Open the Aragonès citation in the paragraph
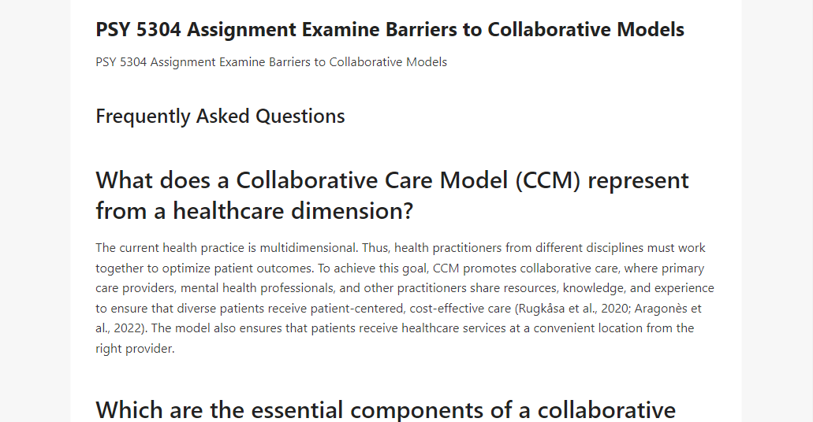 click(x=398, y=318)
